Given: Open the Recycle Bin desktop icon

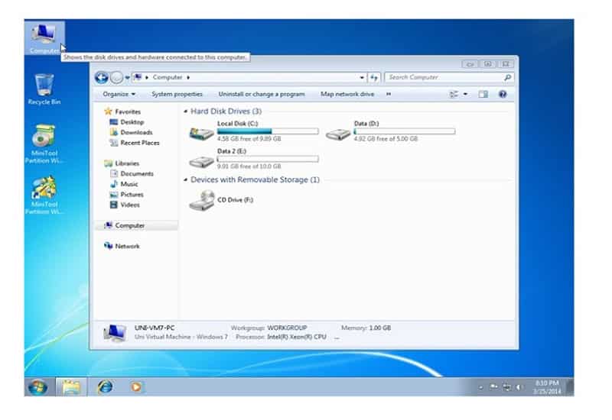Looking at the screenshot, I should [x=44, y=86].
